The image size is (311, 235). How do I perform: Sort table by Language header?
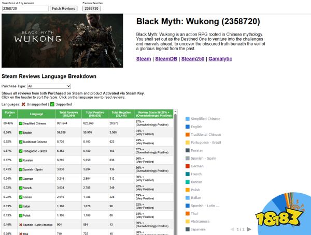(x=36, y=114)
